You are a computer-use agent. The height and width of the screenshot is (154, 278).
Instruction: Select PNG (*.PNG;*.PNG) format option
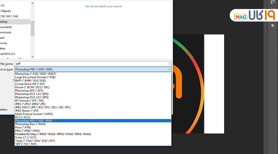[x=28, y=131]
